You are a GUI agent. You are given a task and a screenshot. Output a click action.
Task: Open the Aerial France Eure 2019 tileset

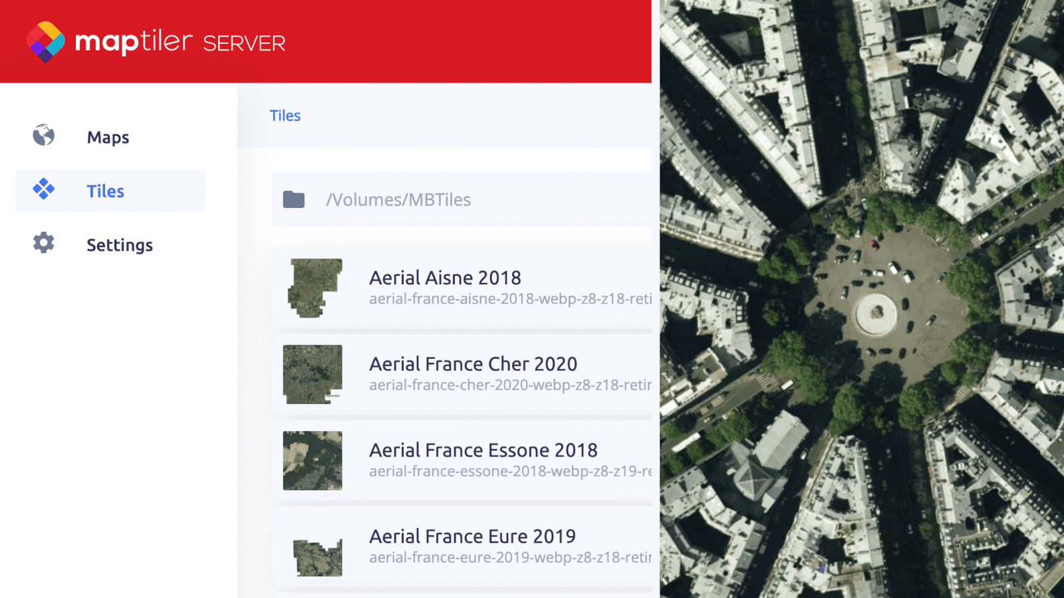(x=473, y=536)
